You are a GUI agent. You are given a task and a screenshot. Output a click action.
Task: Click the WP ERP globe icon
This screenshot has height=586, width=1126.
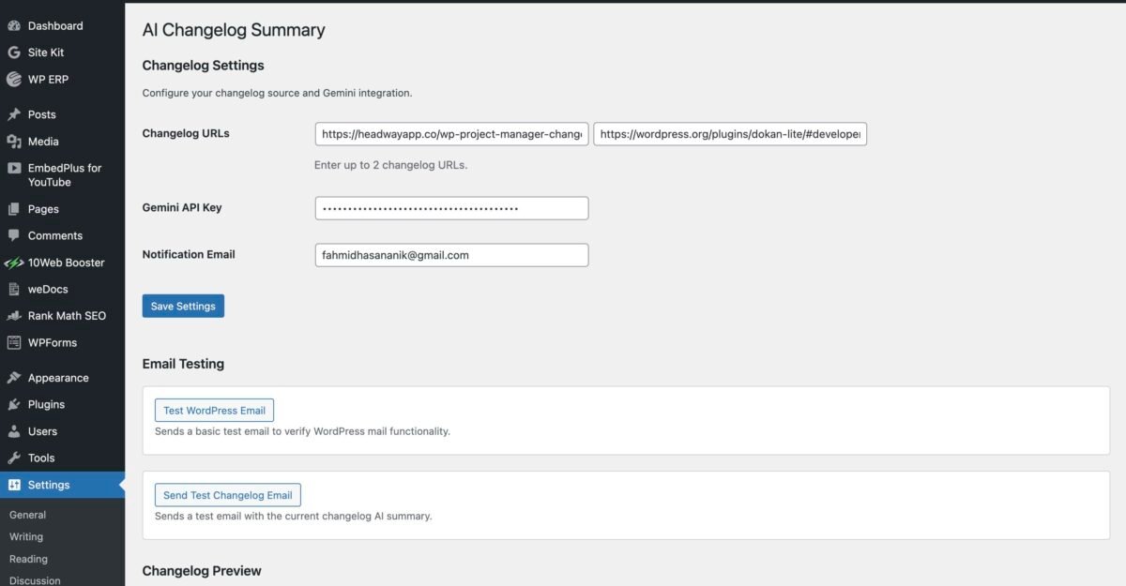click(14, 80)
